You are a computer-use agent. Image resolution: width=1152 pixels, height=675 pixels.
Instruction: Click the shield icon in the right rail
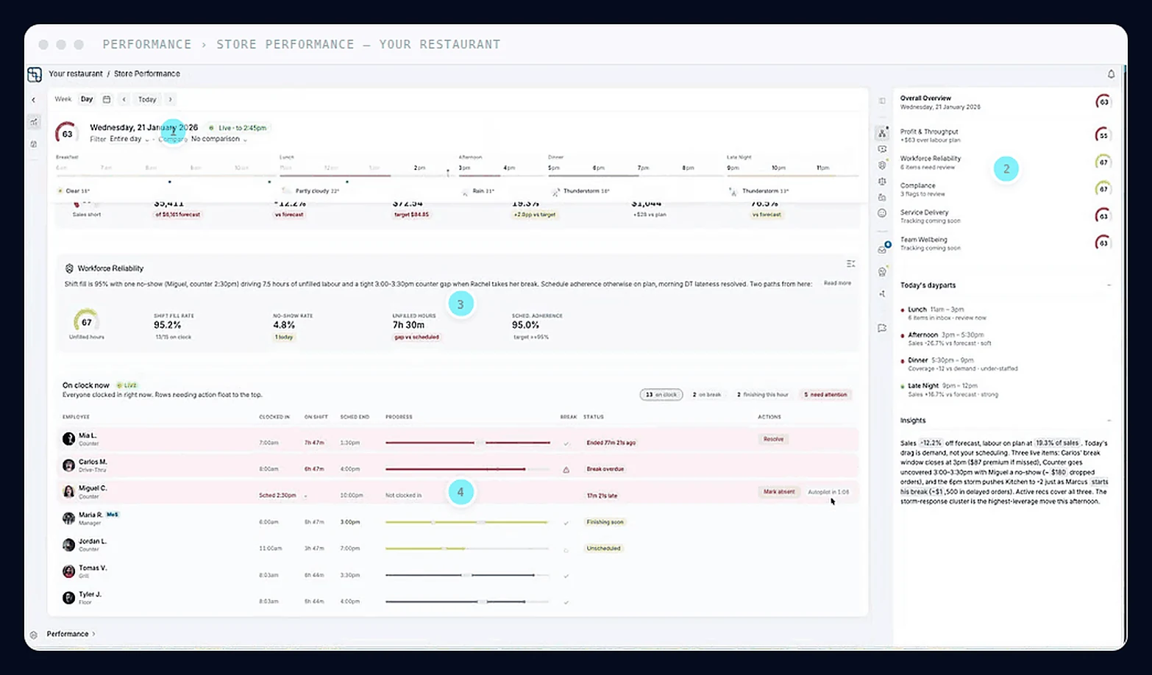point(882,165)
